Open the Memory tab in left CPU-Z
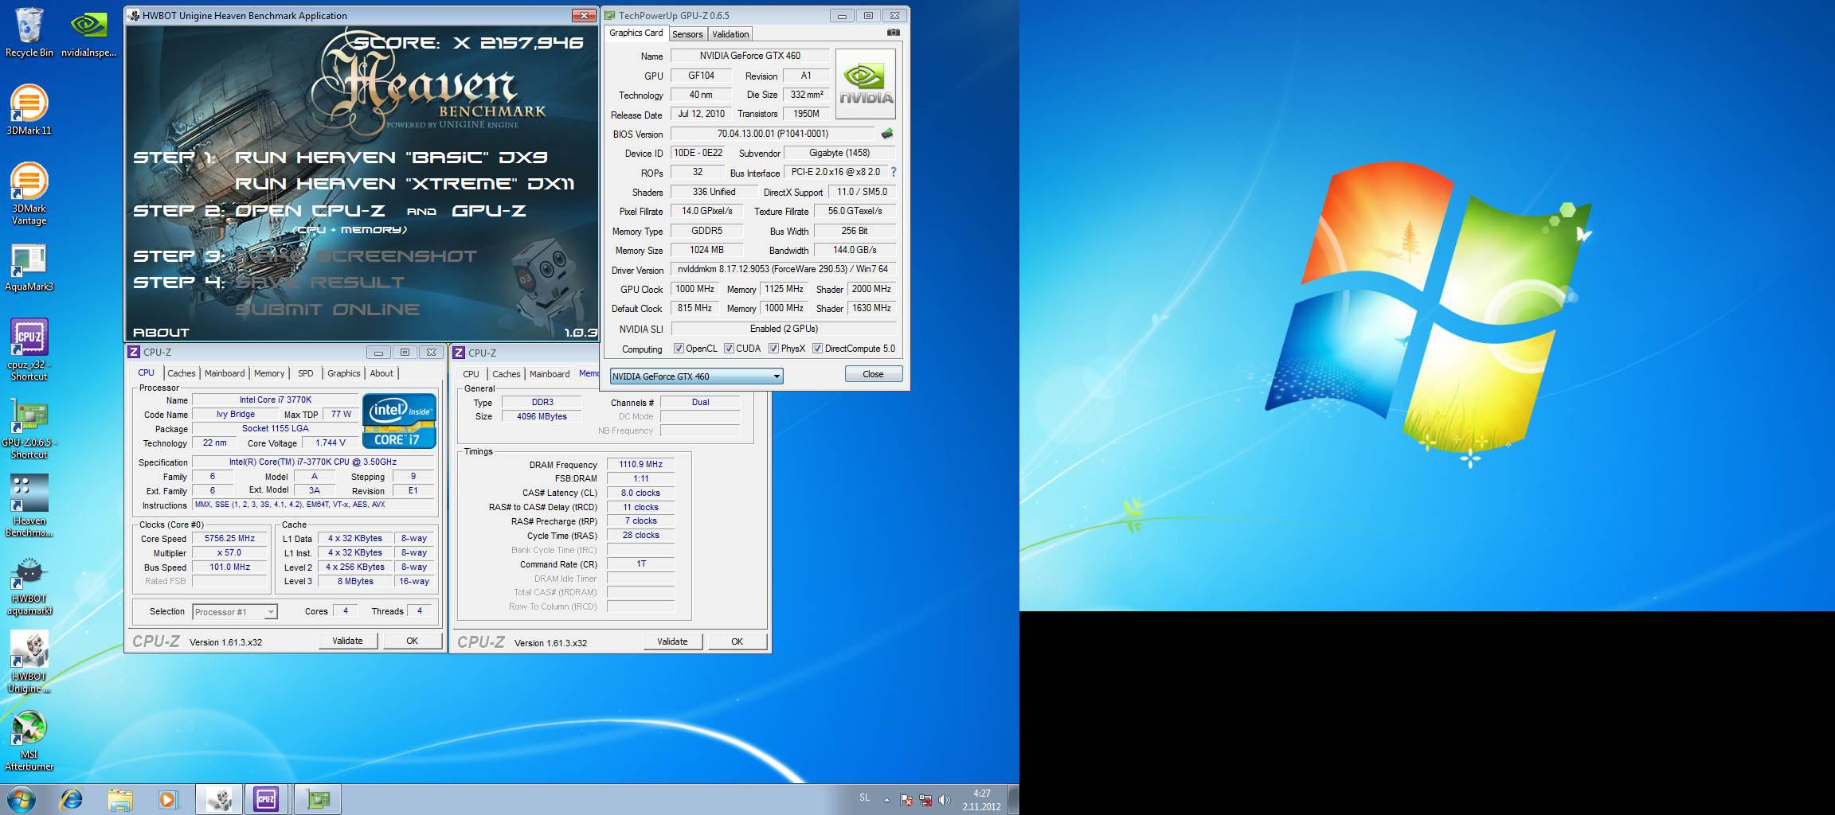1835x815 pixels. click(x=269, y=373)
